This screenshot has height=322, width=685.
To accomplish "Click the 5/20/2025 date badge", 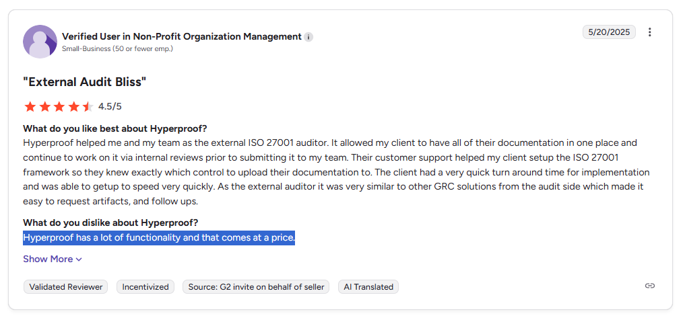I will coord(609,32).
